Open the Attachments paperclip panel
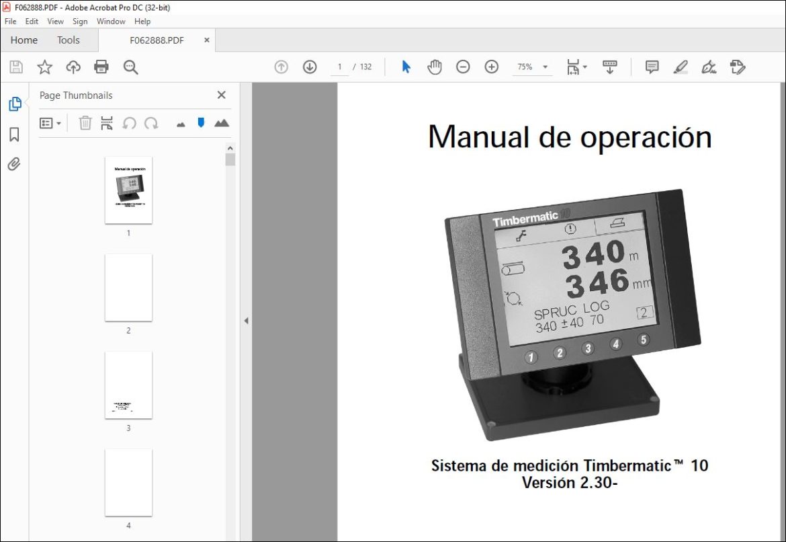Image resolution: width=786 pixels, height=542 pixels. pyautogui.click(x=14, y=163)
